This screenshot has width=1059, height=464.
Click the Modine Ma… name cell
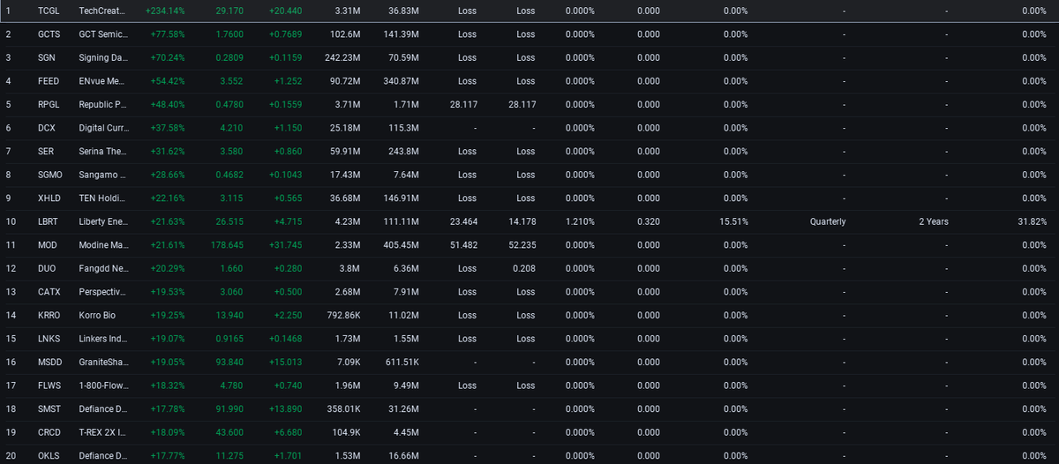(x=102, y=244)
